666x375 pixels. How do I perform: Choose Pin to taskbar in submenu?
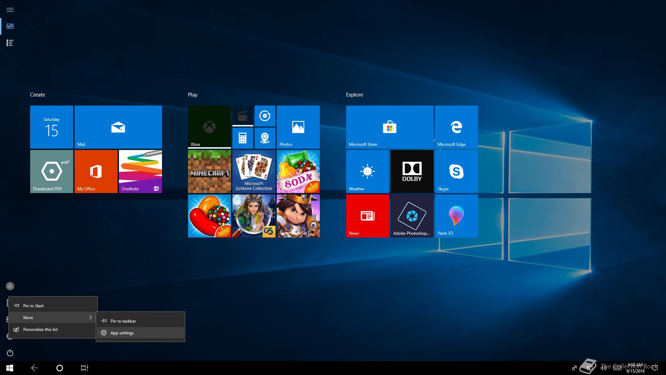pos(140,321)
